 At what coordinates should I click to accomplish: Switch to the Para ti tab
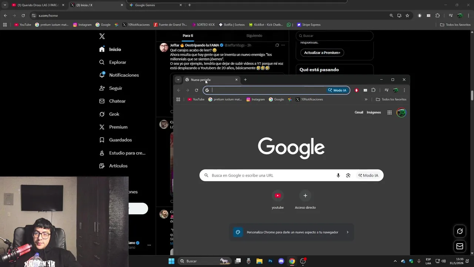(x=188, y=36)
